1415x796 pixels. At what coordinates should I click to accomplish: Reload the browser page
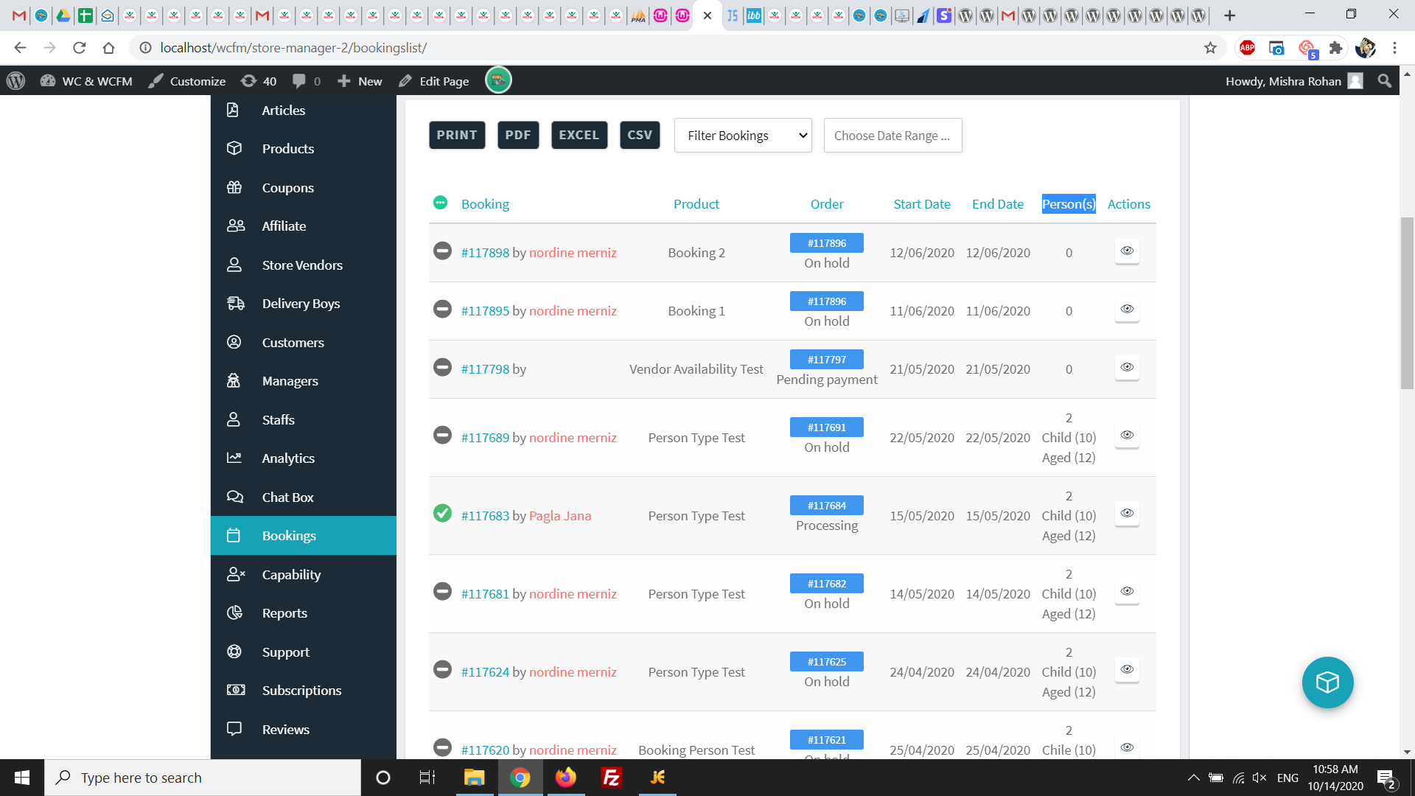80,48
